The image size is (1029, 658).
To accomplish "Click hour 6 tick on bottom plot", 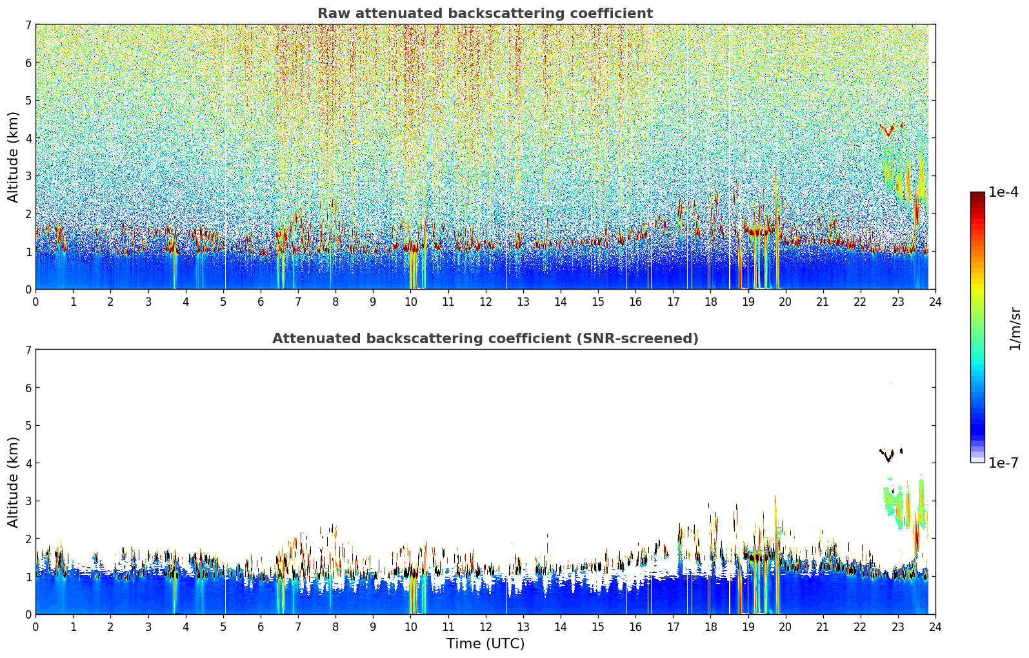I will pyautogui.click(x=261, y=626).
